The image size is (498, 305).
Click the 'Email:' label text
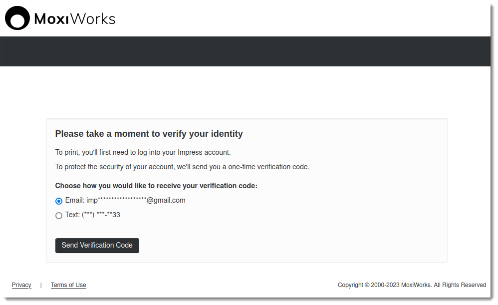coord(75,200)
